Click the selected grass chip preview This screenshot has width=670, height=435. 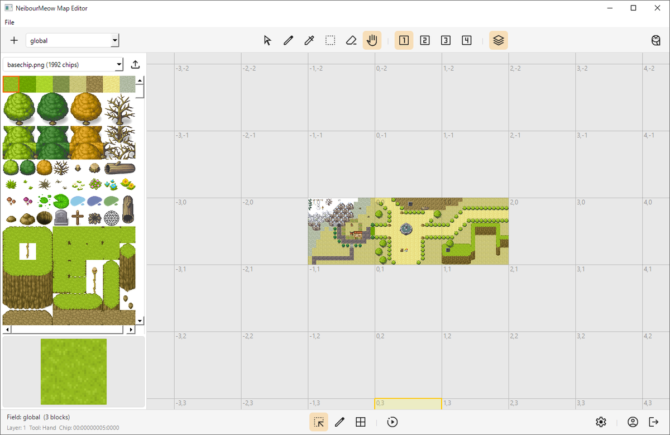tap(74, 371)
